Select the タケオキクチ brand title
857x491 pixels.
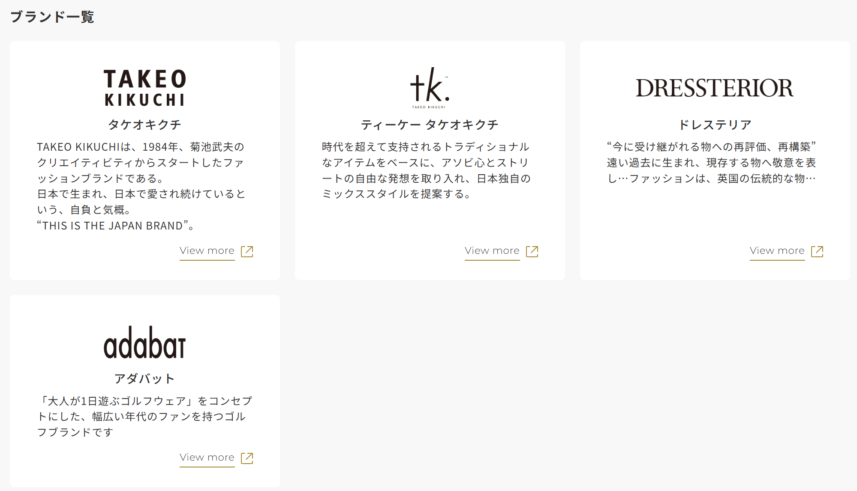[x=145, y=125]
